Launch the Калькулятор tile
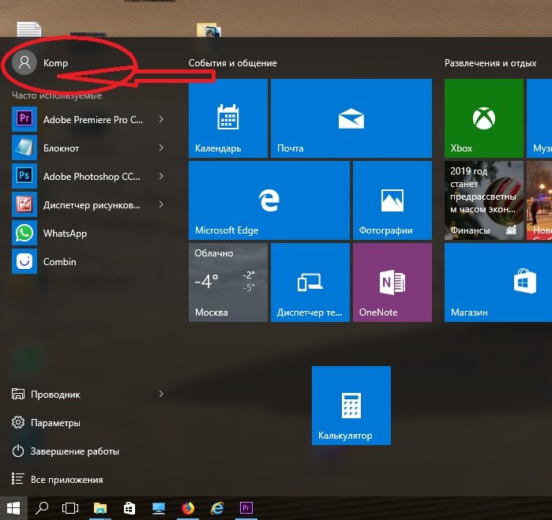552x520 pixels. [x=351, y=406]
